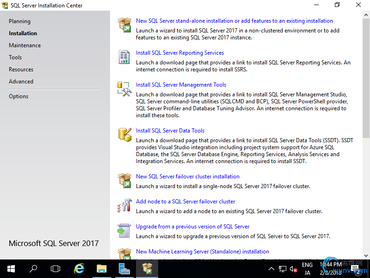Go to the Tools section

[15, 57]
